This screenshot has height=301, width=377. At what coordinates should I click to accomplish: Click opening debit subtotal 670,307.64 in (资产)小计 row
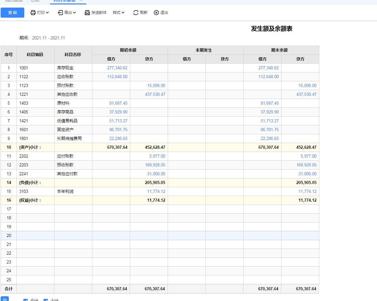click(117, 148)
